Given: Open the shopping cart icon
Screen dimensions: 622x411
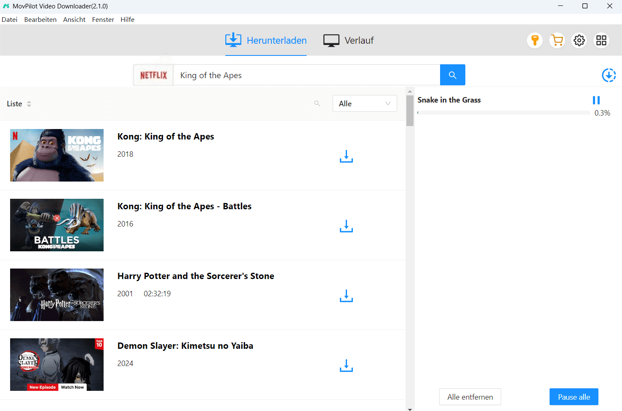Looking at the screenshot, I should point(557,40).
